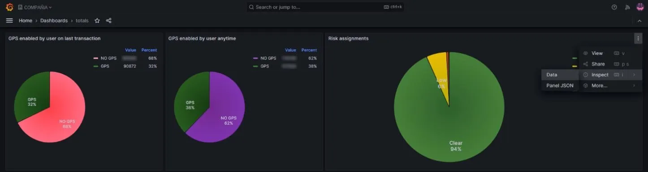The width and height of the screenshot is (648, 172).
Task: Go to Home breadcrumb
Action: 26,21
